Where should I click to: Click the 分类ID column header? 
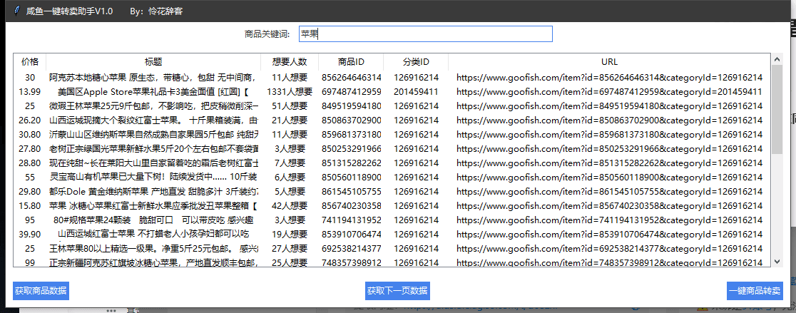pos(416,61)
